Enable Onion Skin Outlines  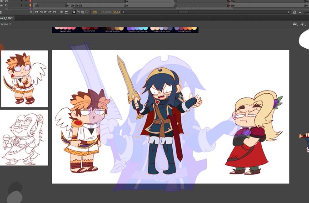click(x=78, y=12)
